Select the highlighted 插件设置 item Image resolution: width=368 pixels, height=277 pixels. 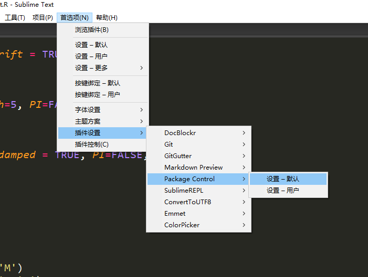click(x=102, y=133)
